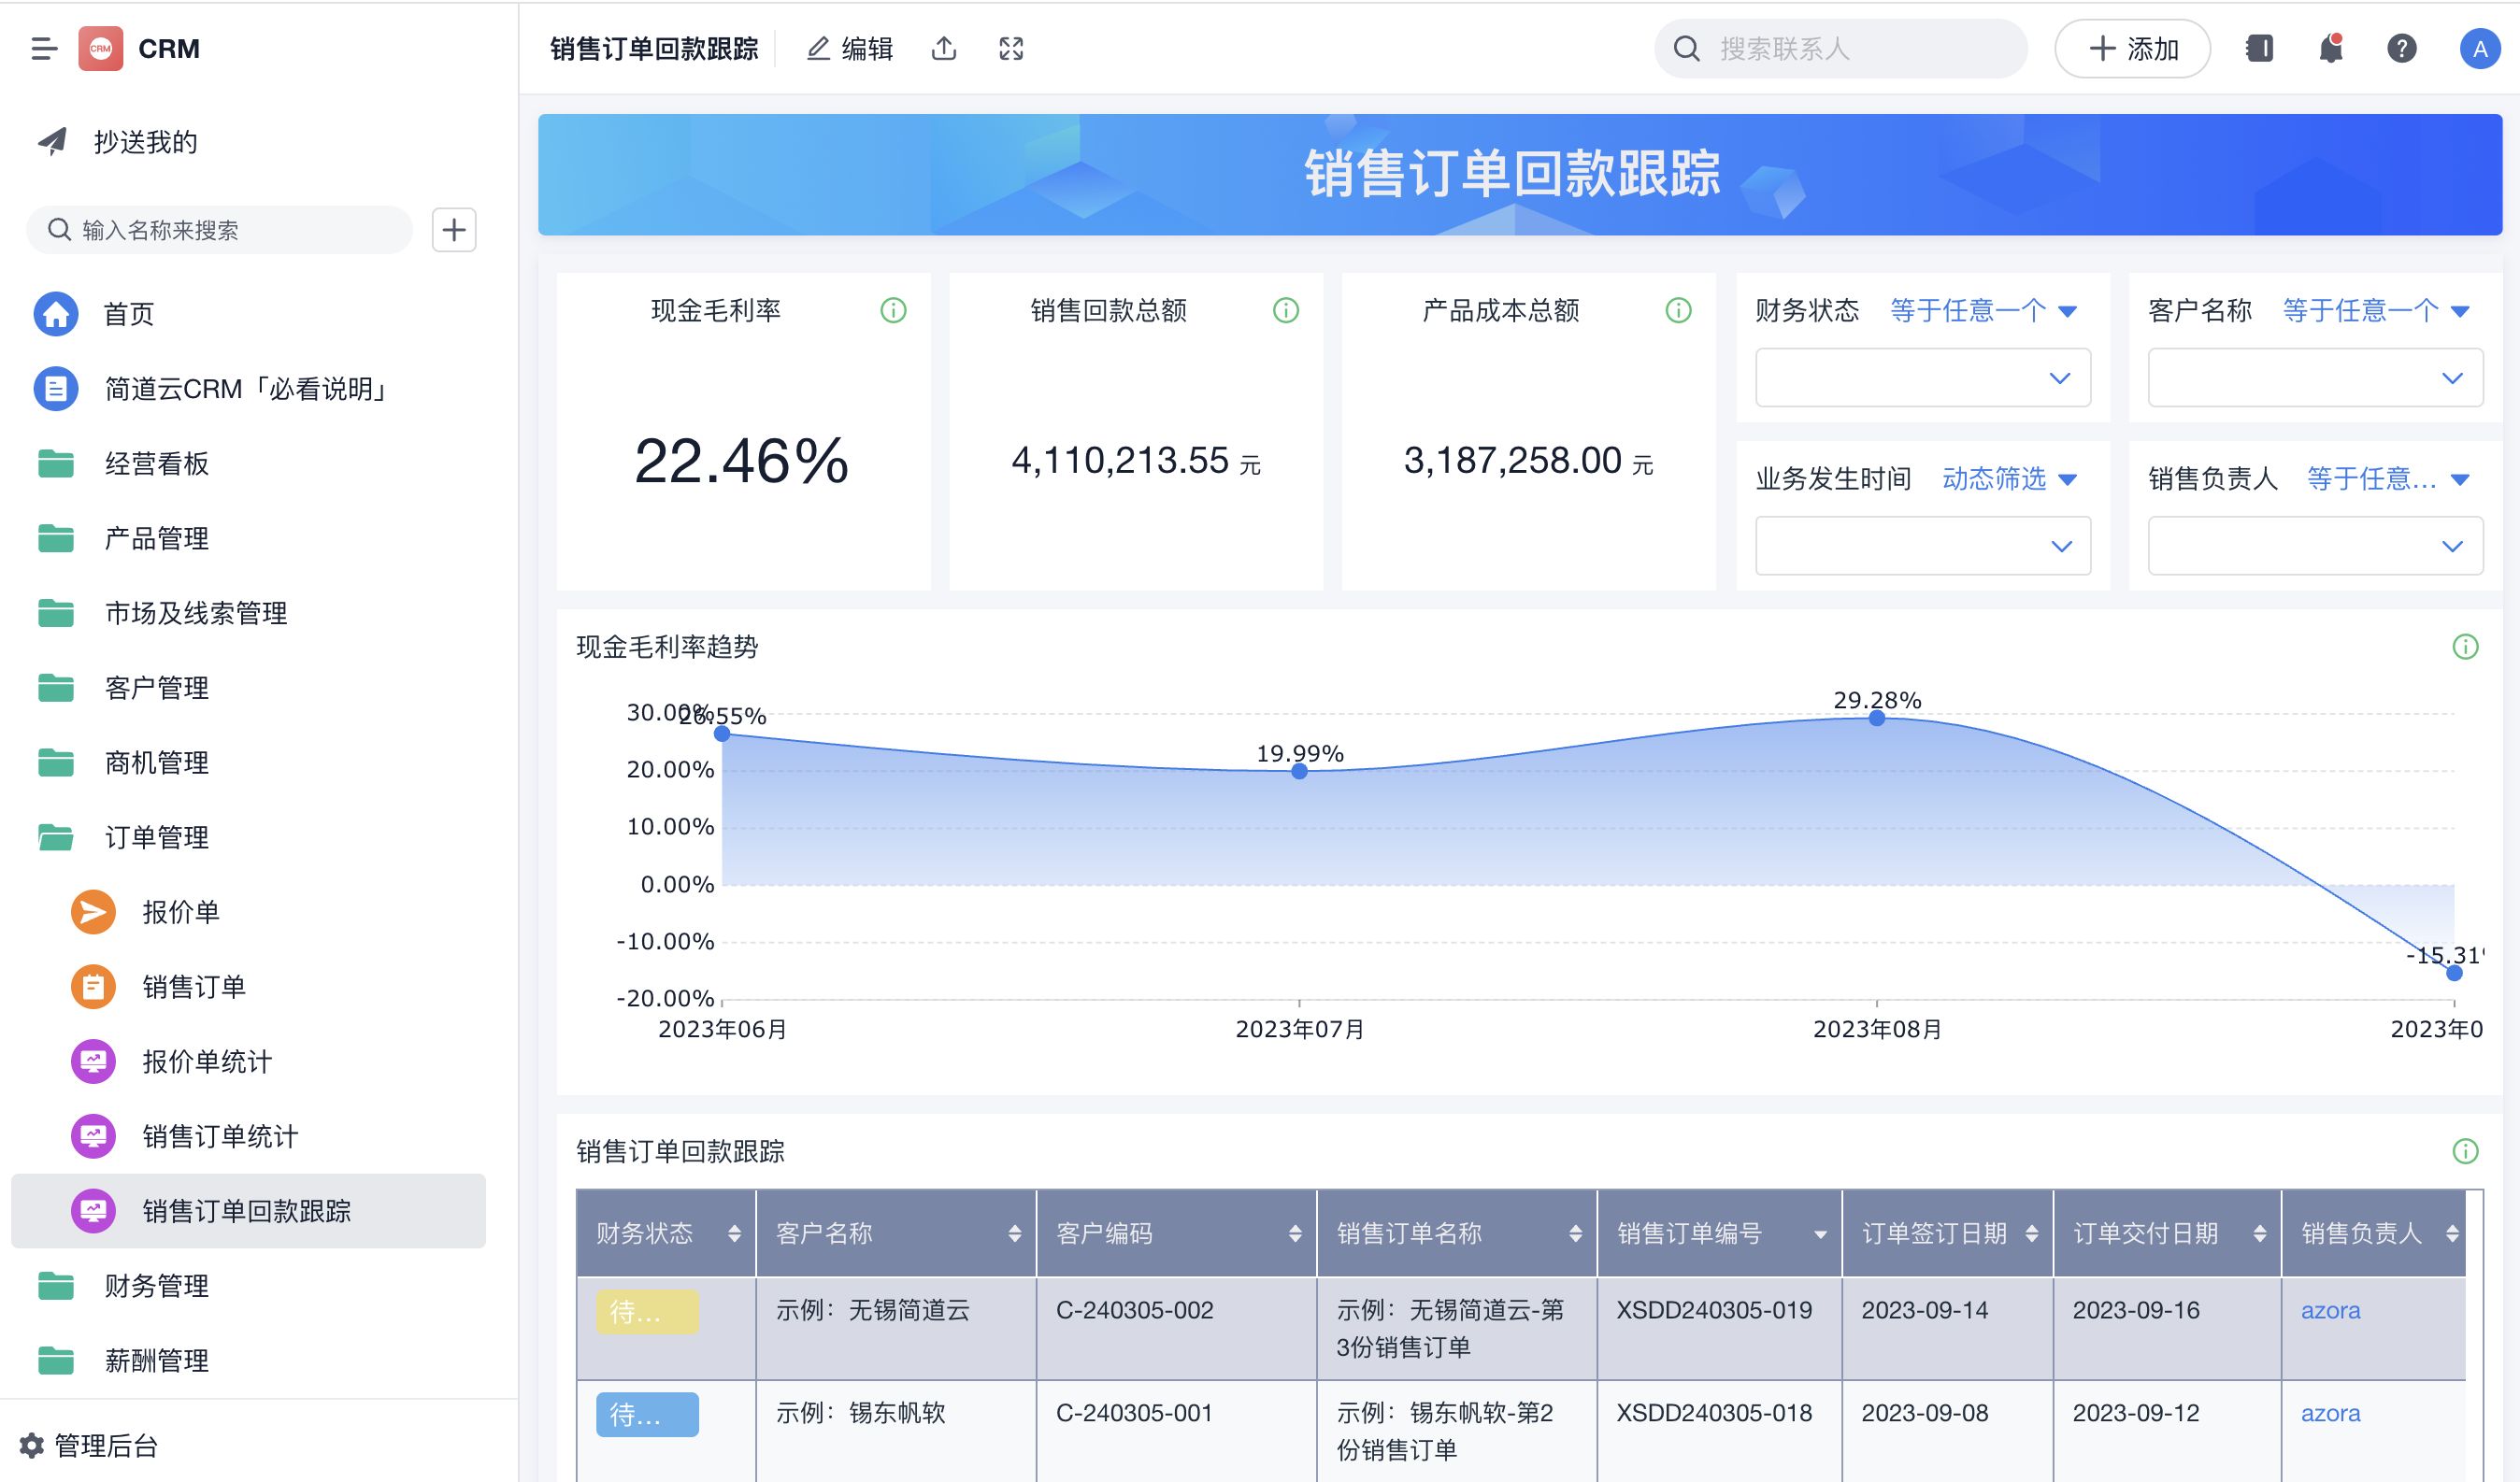
Task: Click the 2023年08月 data point on chart
Action: 1876,718
